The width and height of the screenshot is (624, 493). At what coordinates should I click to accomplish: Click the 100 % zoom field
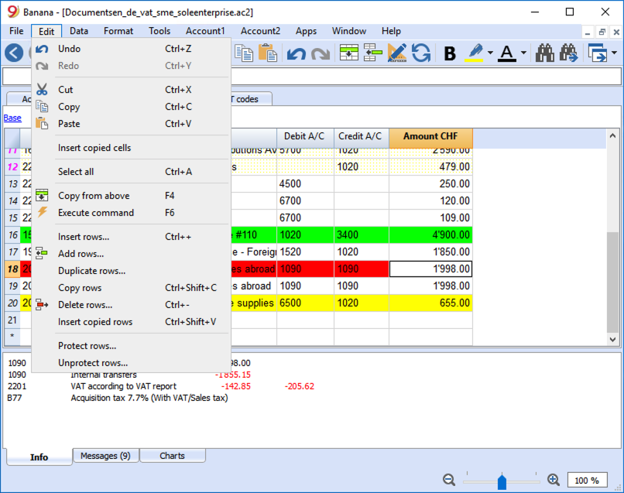[587, 481]
